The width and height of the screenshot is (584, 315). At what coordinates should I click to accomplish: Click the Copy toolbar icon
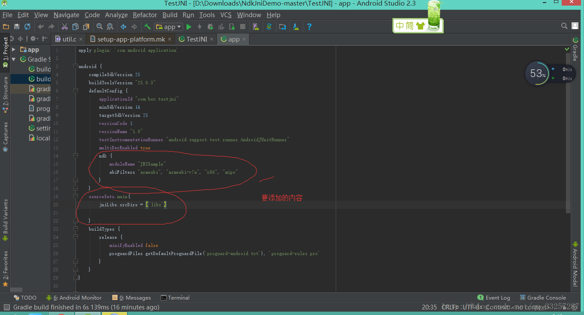click(x=75, y=27)
